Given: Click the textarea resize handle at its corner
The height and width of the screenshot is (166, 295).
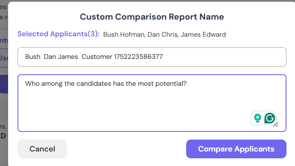Looking at the screenshot, I should click(x=276, y=125).
